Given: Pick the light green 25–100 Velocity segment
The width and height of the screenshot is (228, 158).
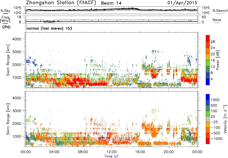Looking at the screenshot, I should [208, 114].
